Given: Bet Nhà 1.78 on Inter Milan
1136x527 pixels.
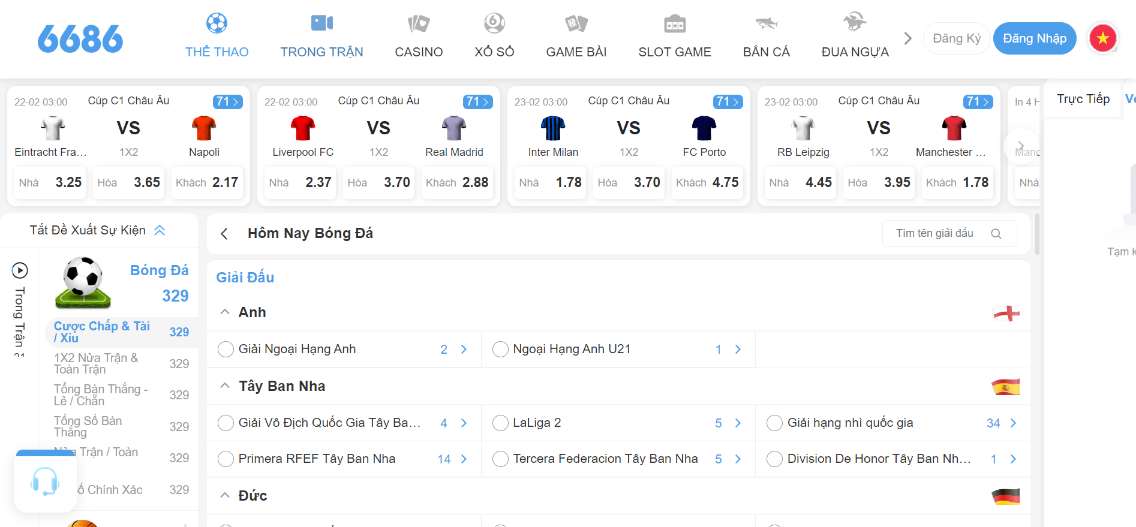Looking at the screenshot, I should pyautogui.click(x=550, y=182).
